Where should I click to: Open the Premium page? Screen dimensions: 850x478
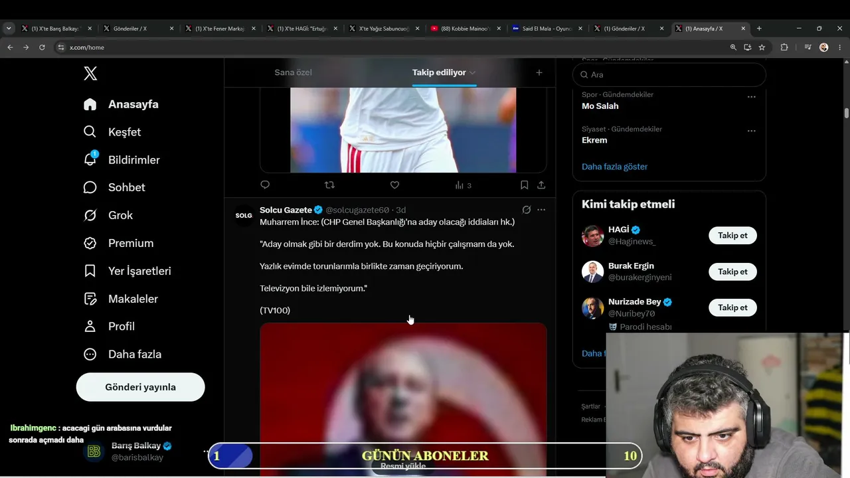pyautogui.click(x=118, y=243)
